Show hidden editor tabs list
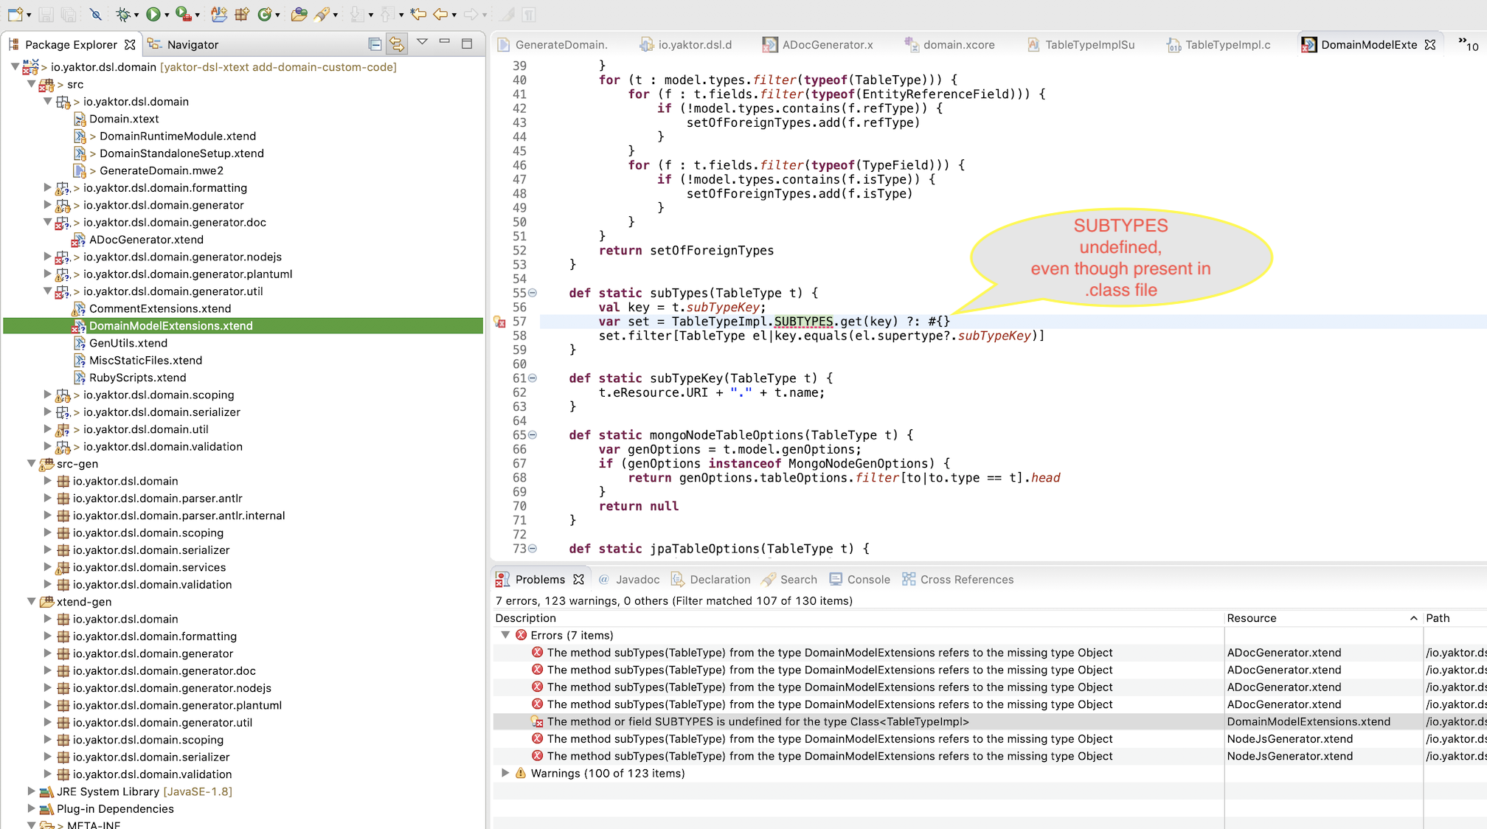This screenshot has height=829, width=1487. [1469, 44]
